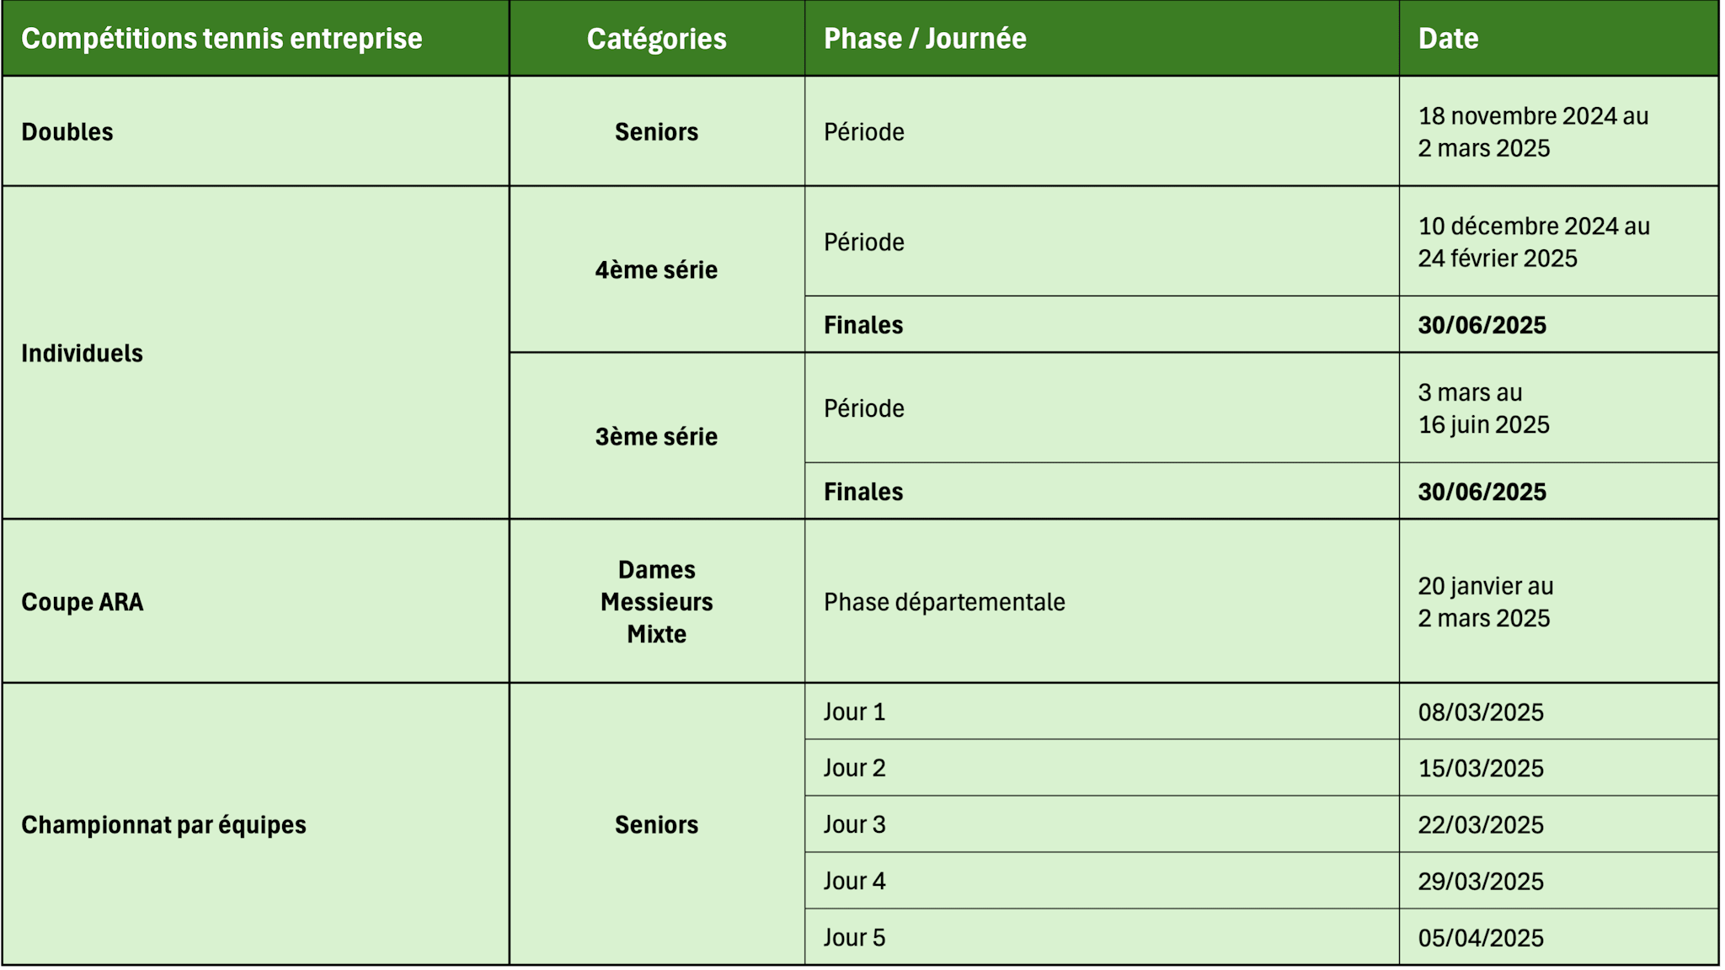Click the "Phase / Journée" header cell

925,39
